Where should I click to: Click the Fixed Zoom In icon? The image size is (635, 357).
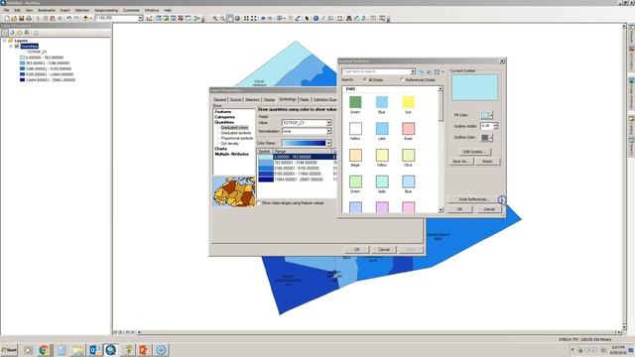click(x=246, y=18)
